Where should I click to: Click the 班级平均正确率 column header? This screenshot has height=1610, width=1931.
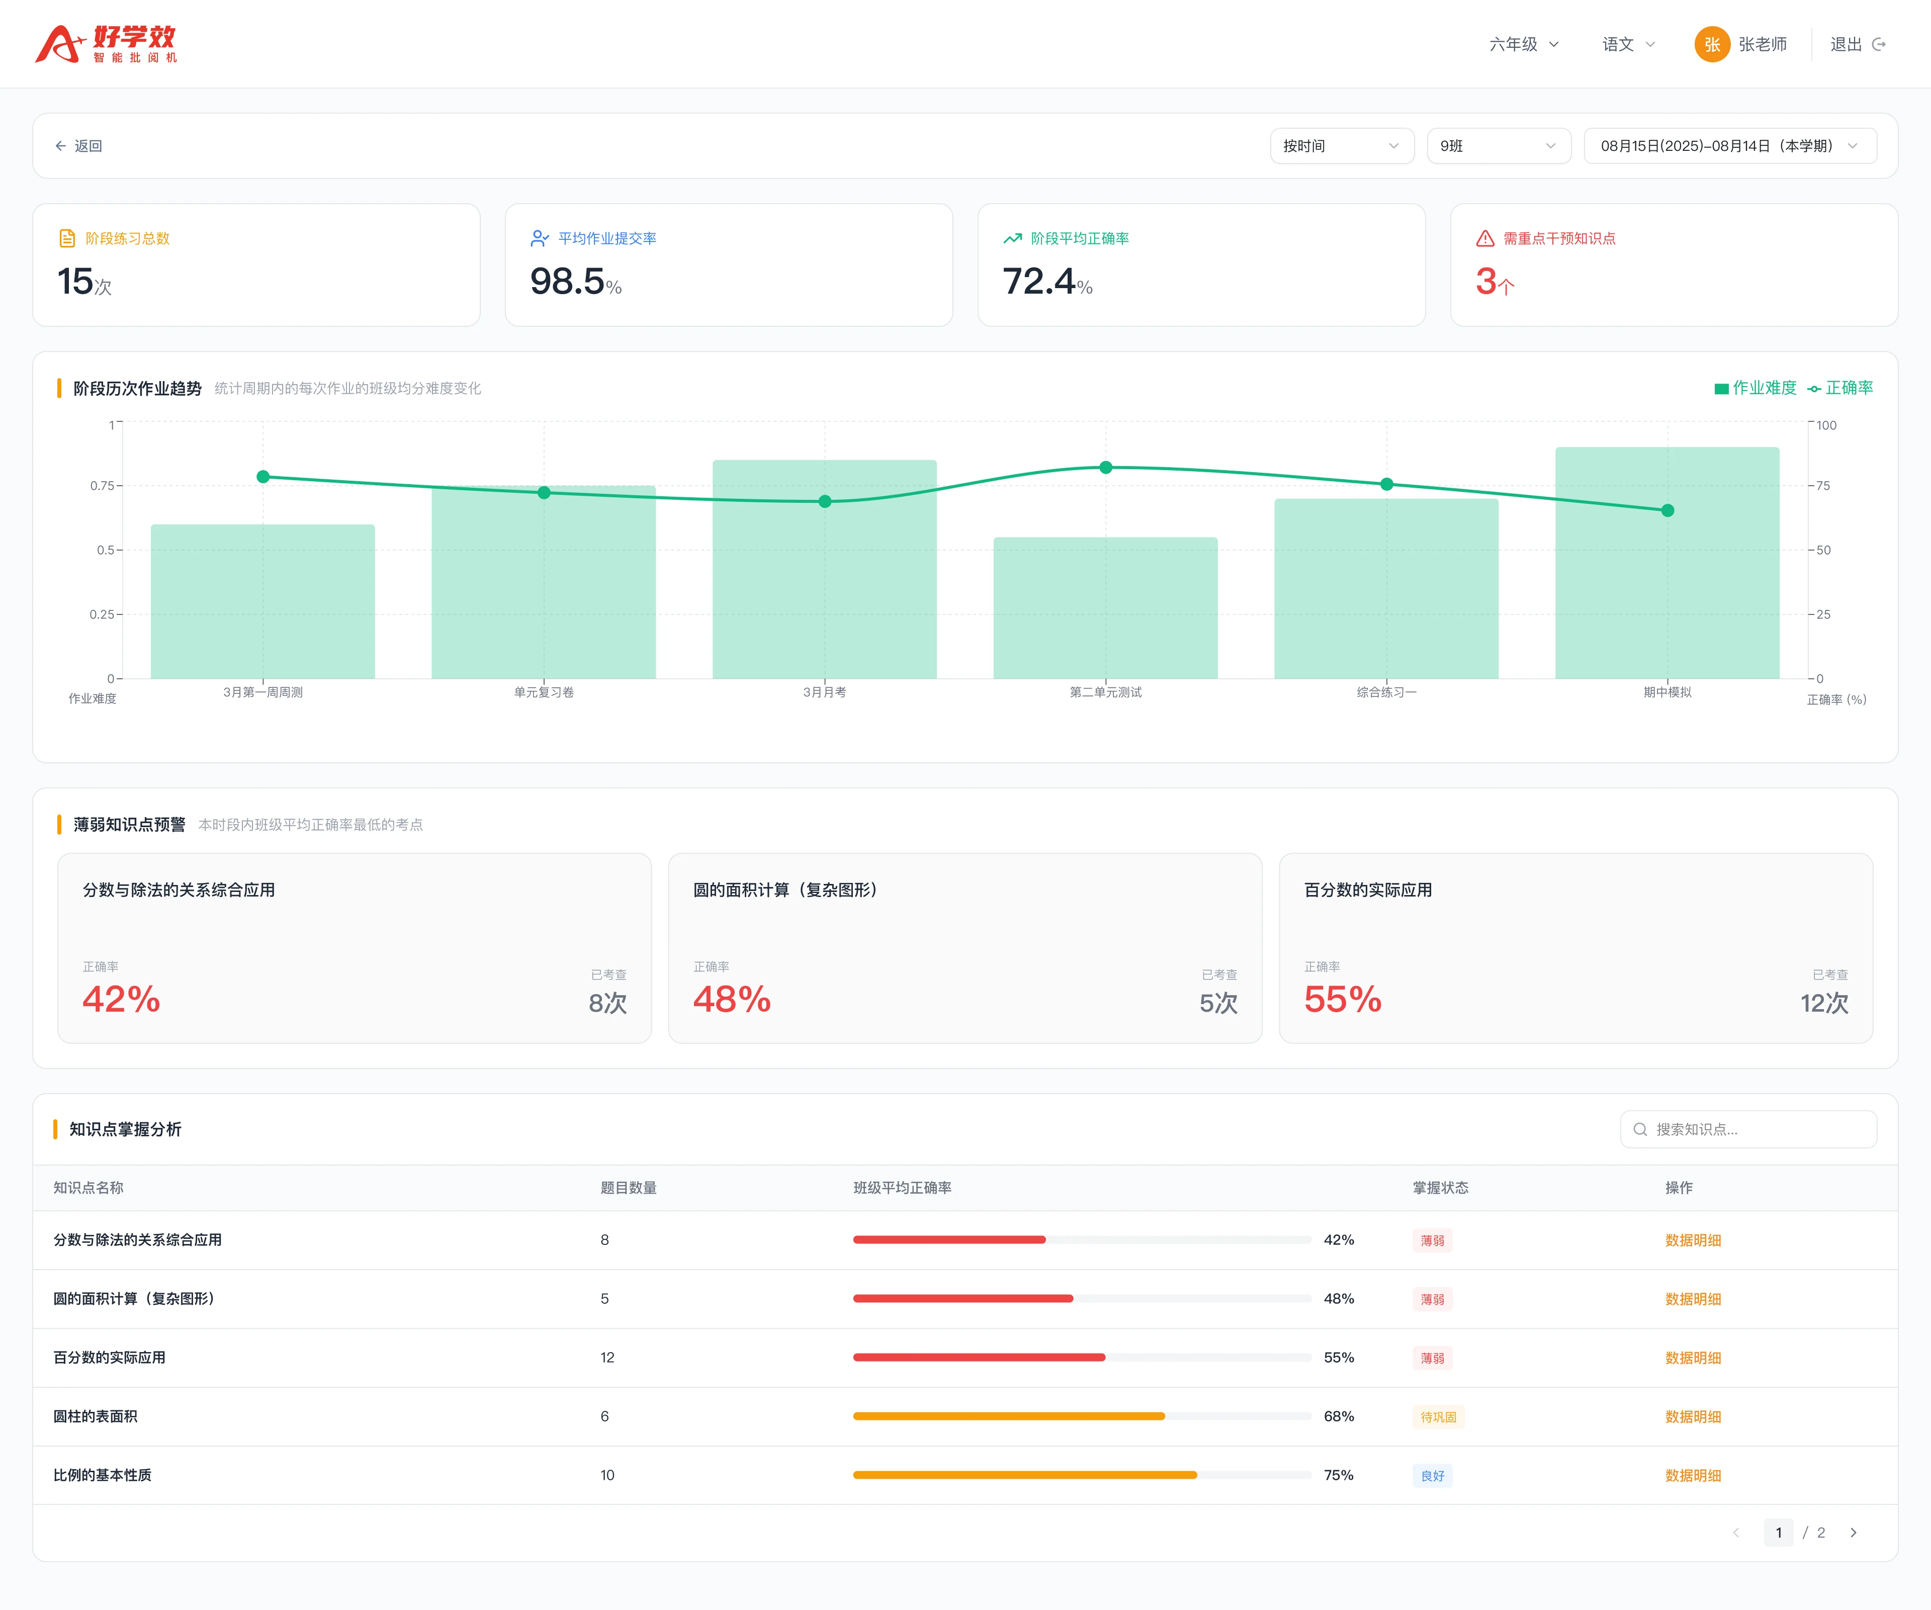point(902,1188)
